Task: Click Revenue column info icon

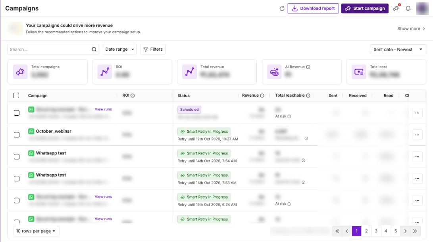Action: click(x=262, y=95)
